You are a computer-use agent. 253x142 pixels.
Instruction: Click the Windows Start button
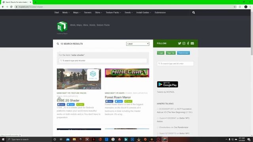click(3, 139)
